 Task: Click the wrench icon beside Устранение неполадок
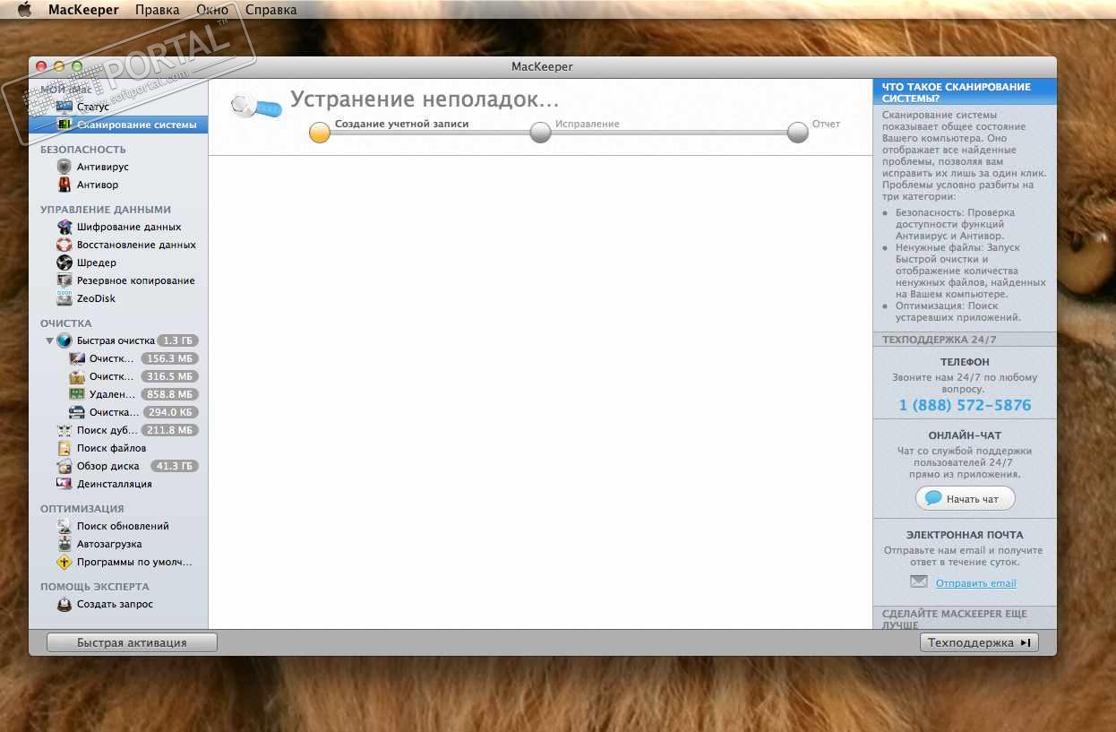[x=255, y=106]
